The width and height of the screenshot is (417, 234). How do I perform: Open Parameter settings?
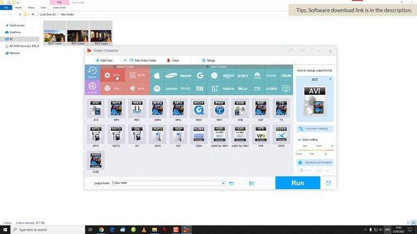[x=315, y=129]
